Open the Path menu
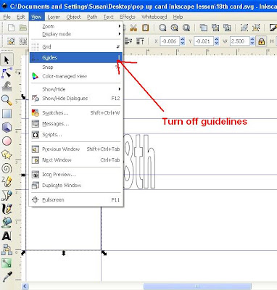Image resolution: width=277 pixels, height=290 pixels. pyautogui.click(x=92, y=17)
